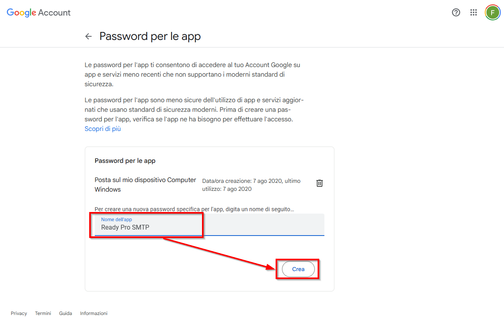Click the paragraph about meno sicure app passwords

(x=191, y=109)
